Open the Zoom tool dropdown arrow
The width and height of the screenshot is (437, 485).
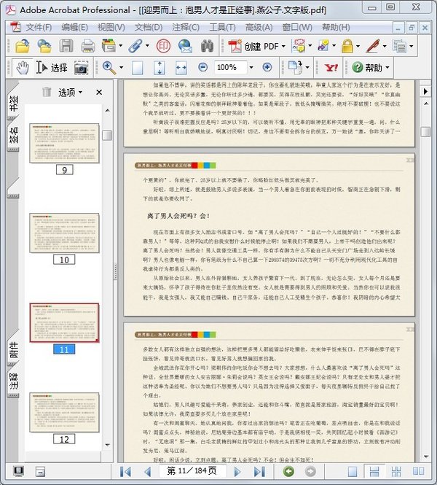tap(122, 67)
